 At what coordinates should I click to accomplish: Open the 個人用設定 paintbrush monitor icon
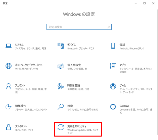point(61,66)
